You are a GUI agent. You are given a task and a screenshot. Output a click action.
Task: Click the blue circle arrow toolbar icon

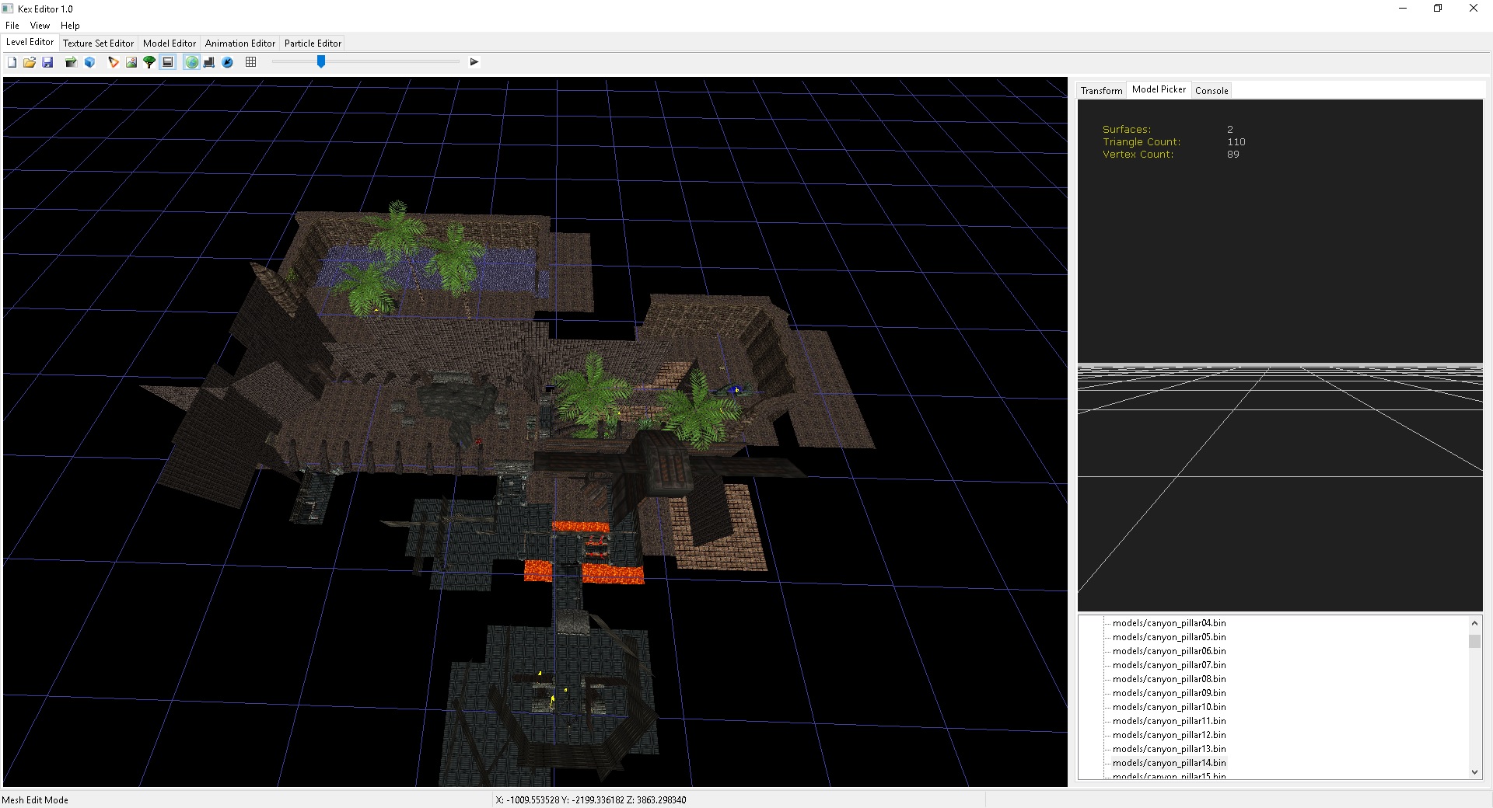228,62
